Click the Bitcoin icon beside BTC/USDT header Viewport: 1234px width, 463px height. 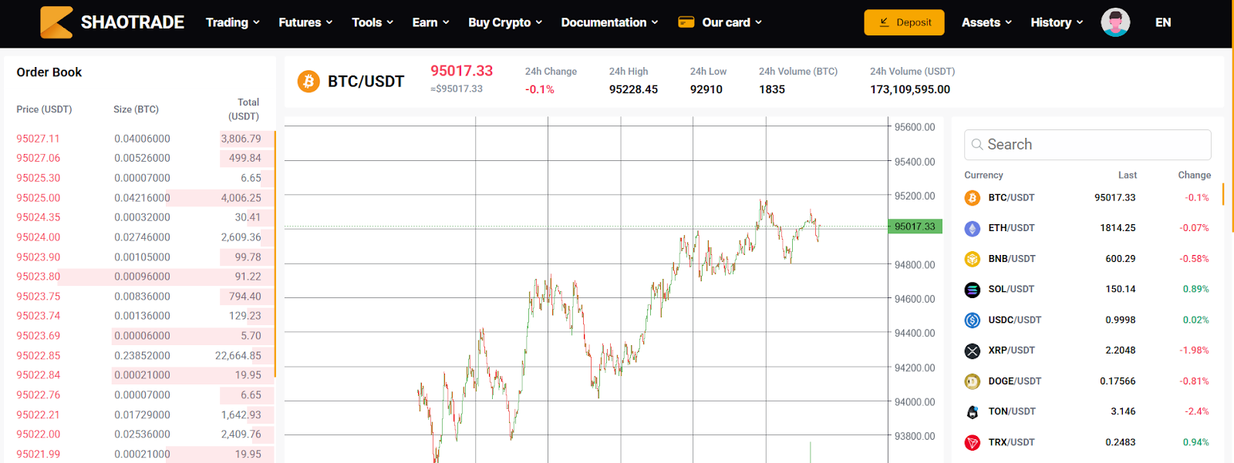coord(308,81)
